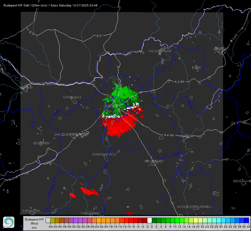Viewport: 251px width, 231px height.
Task: Click the BÉKÉSCSABA city label
Action: pyautogui.click(x=242, y=181)
